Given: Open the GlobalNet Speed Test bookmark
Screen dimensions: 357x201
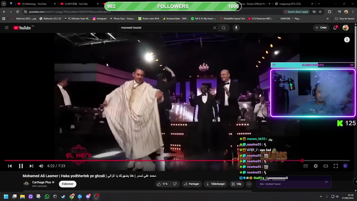Looking at the screenshot, I should point(232,19).
